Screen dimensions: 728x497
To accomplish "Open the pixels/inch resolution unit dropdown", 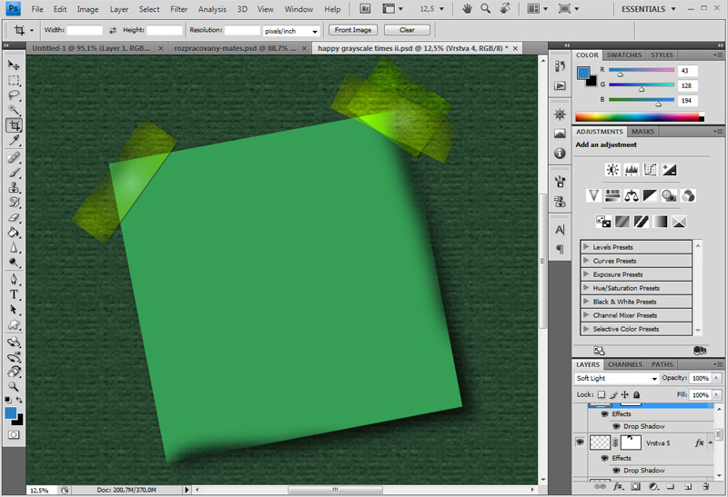I will tap(292, 31).
